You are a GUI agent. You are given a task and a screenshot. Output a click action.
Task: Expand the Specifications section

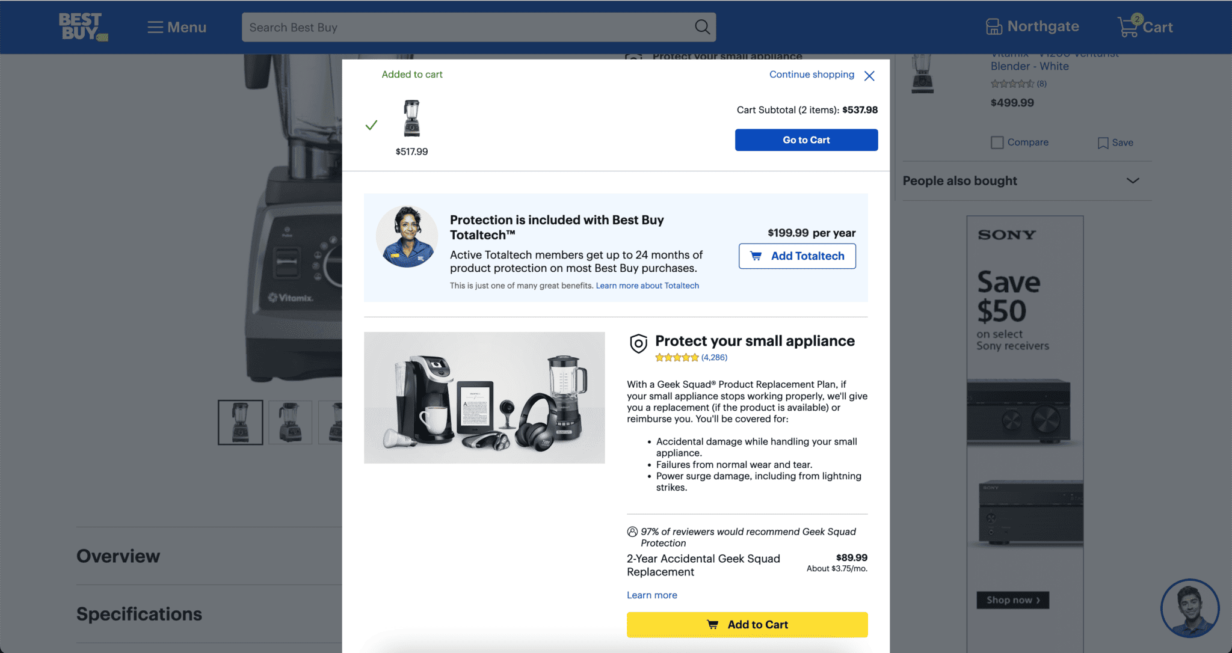tap(139, 613)
